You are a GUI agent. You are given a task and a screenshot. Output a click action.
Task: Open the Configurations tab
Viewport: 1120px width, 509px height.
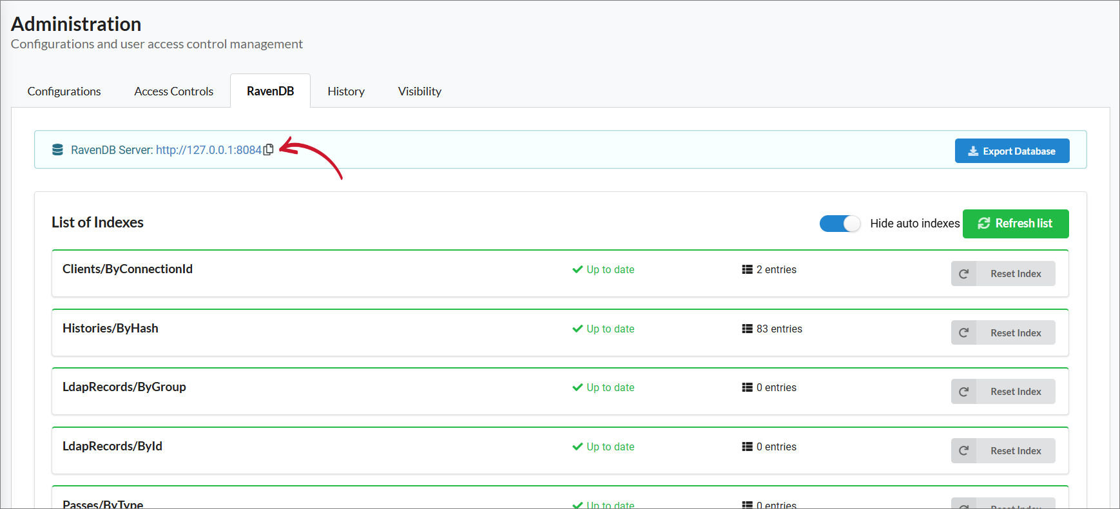(64, 91)
